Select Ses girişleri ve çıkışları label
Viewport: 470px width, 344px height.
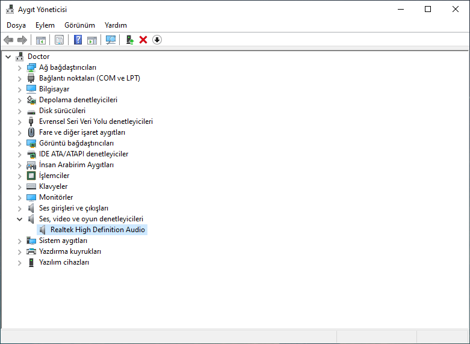(74, 208)
